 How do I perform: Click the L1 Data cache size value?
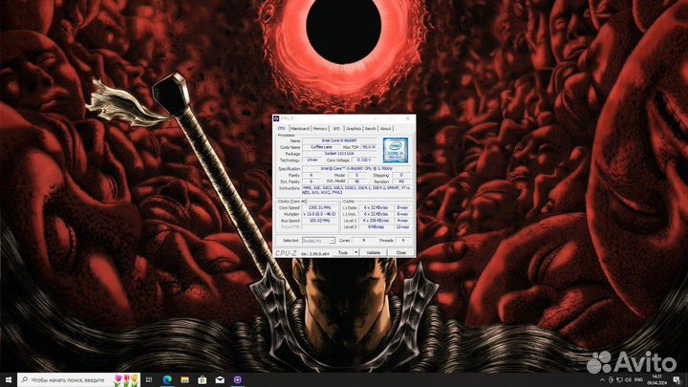coord(376,207)
